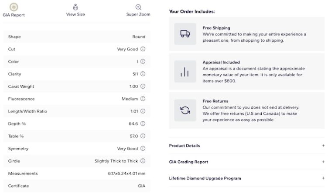
Task: Click the Appraisal Included chart icon
Action: 185,72
